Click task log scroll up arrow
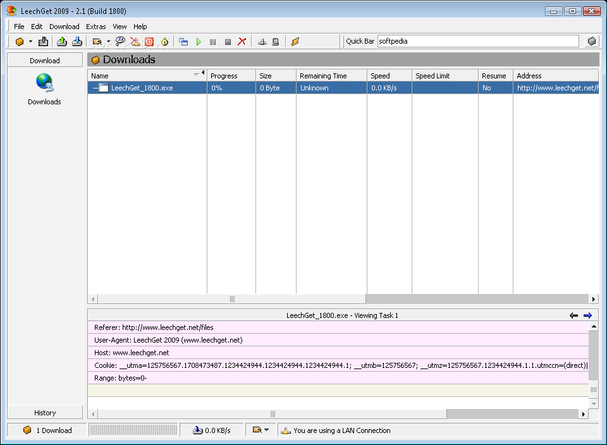 click(594, 326)
